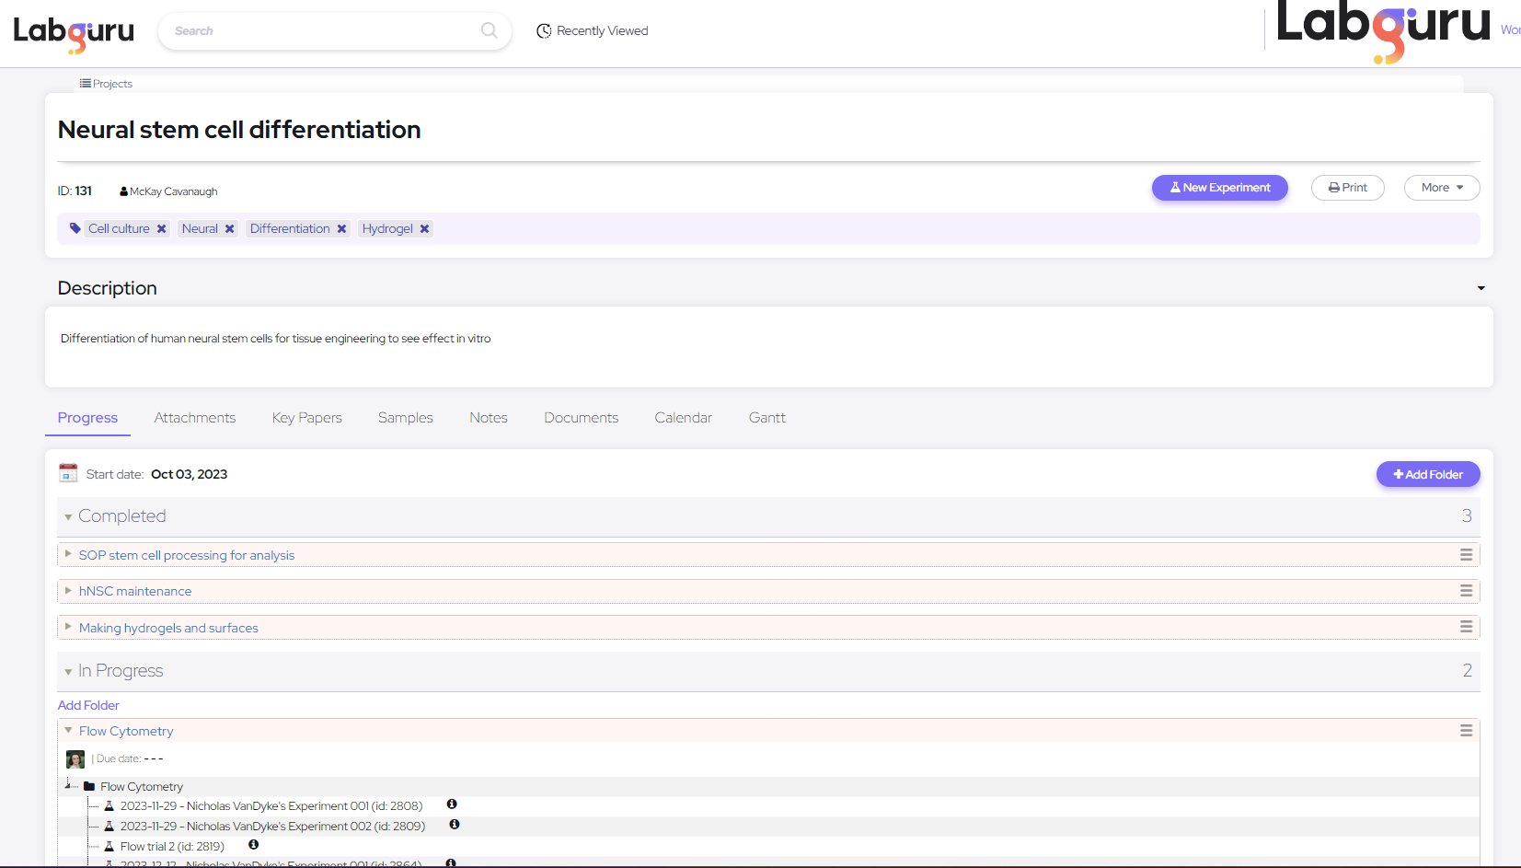Open hamburger menu for hNSC maintenance row
The width and height of the screenshot is (1521, 868).
[1466, 591]
